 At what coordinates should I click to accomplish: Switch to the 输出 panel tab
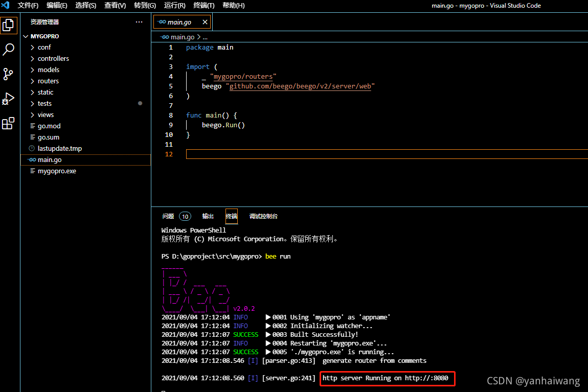tap(208, 216)
